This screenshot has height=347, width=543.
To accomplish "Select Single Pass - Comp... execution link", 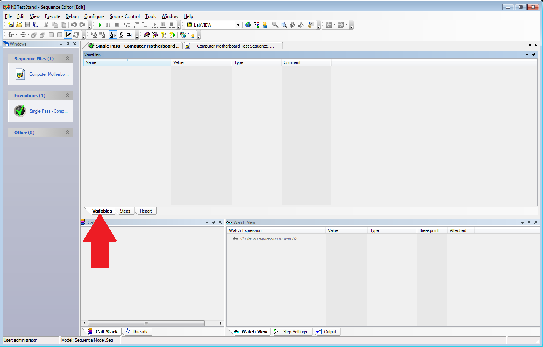I will (x=49, y=111).
